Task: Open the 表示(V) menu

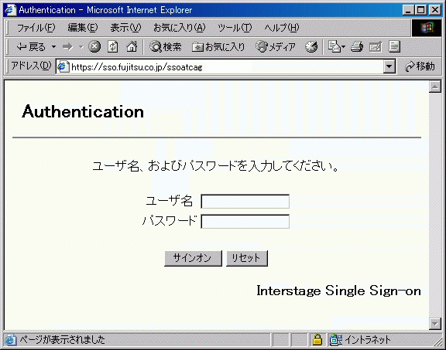Action: tap(125, 28)
